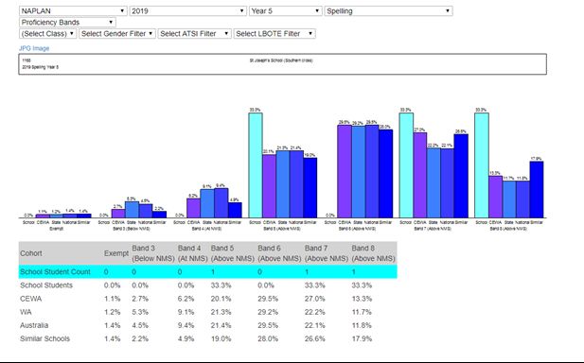
Task: Click the Similar bar in Band 8 group
Action: [537, 190]
